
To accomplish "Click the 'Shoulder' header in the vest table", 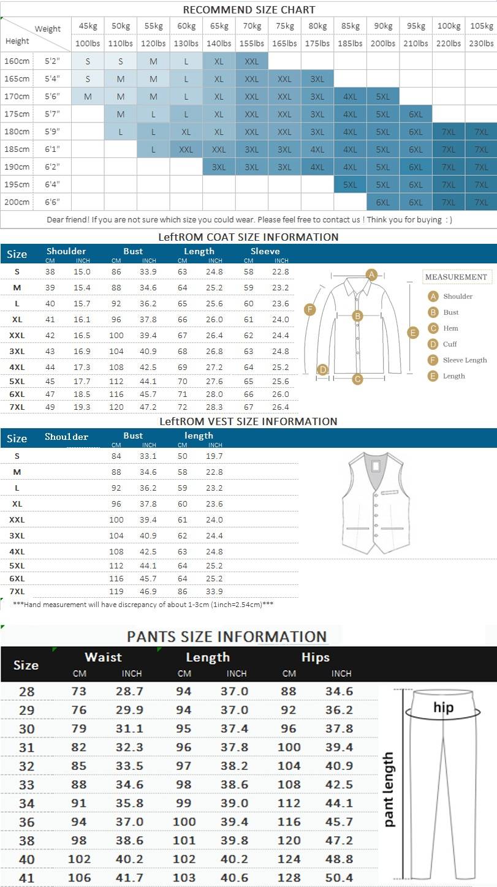I will [66, 437].
